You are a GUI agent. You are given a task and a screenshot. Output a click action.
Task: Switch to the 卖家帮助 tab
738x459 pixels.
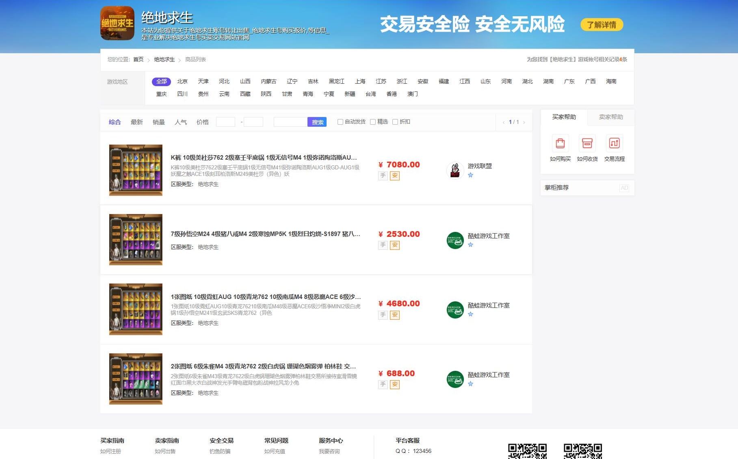tap(610, 117)
